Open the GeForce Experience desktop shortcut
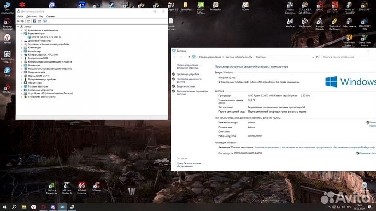This screenshot has width=376, height=211. point(52,189)
